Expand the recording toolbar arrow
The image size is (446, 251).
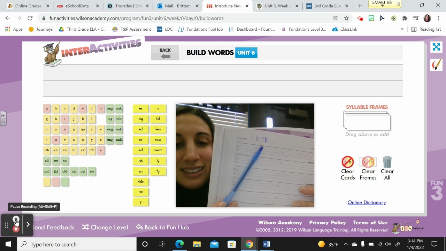pyautogui.click(x=28, y=225)
